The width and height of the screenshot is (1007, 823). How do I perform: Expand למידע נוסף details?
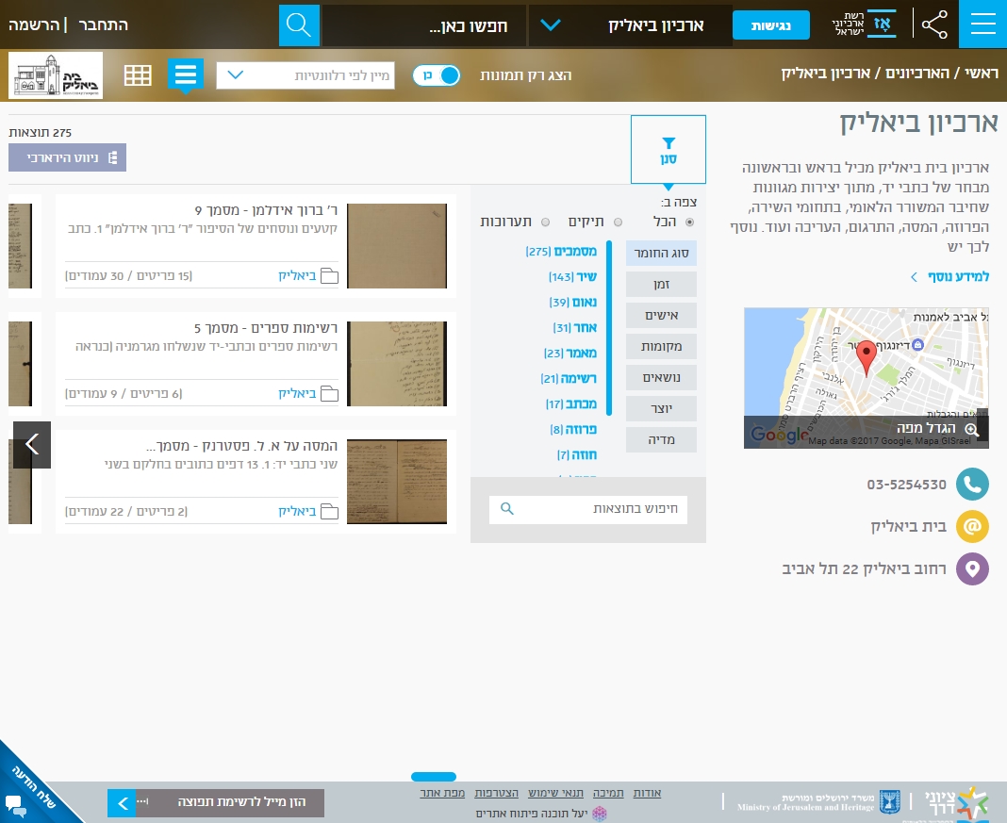949,276
